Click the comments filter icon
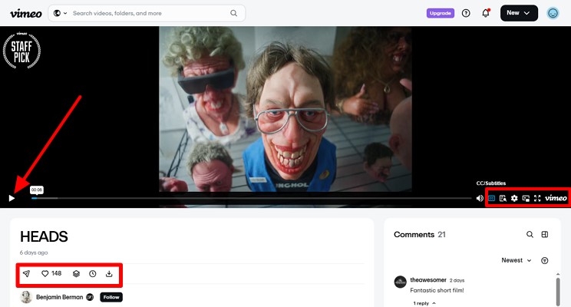 point(545,260)
